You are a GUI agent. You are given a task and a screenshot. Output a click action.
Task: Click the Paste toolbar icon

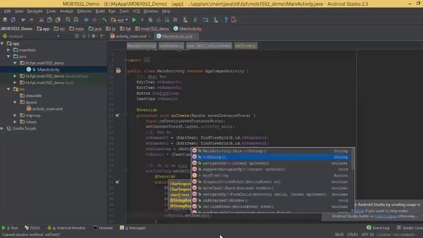[58, 20]
